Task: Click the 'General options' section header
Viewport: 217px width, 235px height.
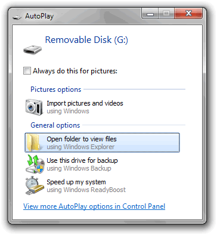Action: pyautogui.click(x=55, y=125)
